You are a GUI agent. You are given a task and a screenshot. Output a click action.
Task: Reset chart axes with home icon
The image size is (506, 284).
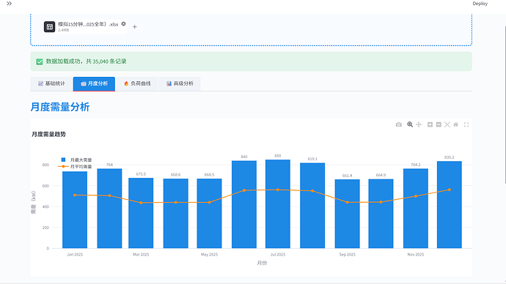point(455,124)
